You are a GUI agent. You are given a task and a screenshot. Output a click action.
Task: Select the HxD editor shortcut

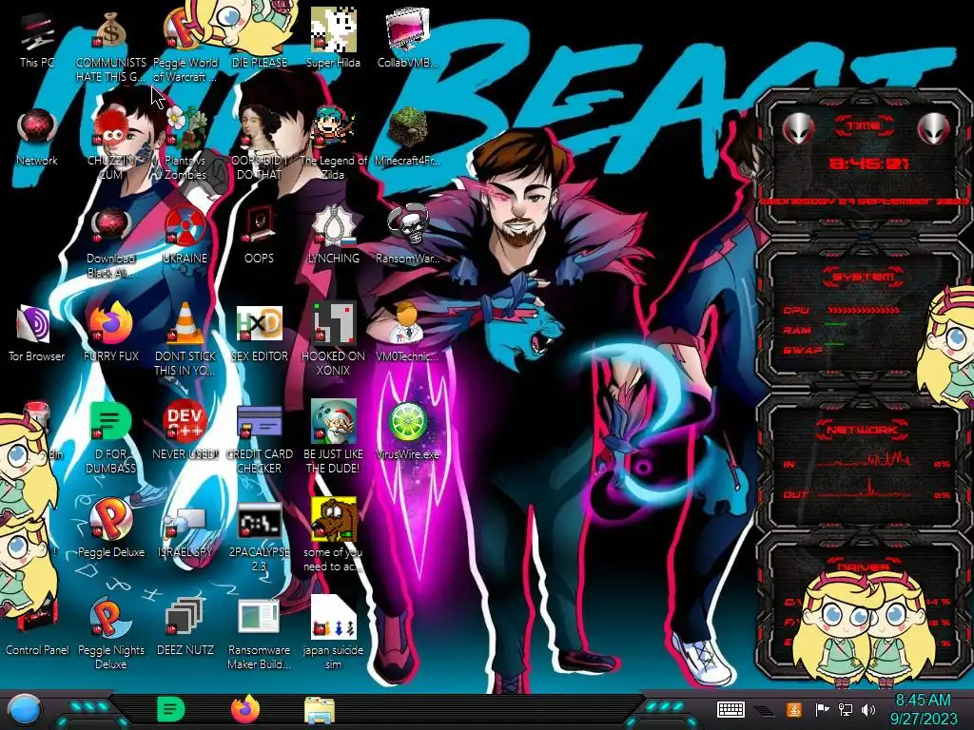(x=259, y=333)
